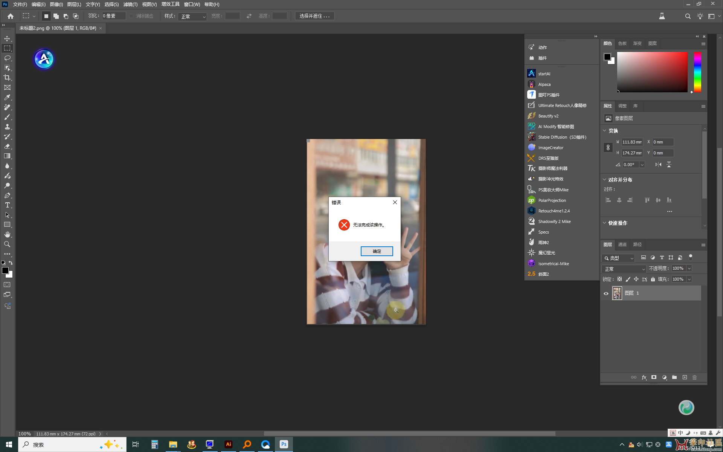Click the 羽化 feather input field

click(x=114, y=16)
